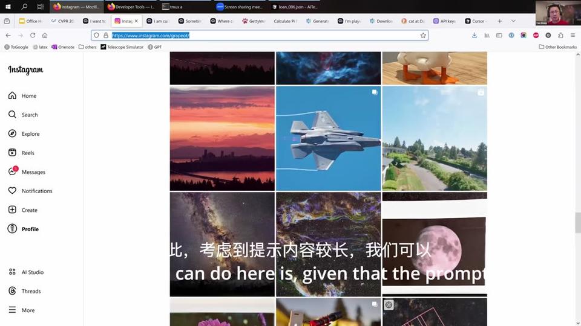Open Messages with unread badge
This screenshot has height=326, width=581.
click(x=27, y=172)
